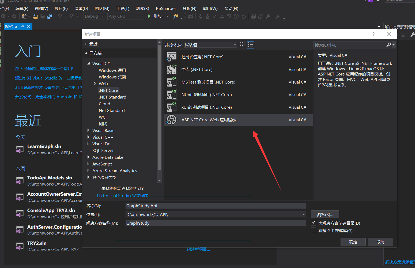
Task: Click the xUnit test project template icon
Action: [171, 107]
